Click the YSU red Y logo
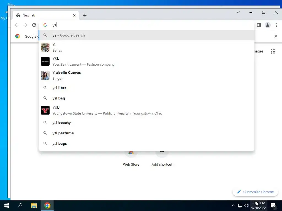The width and height of the screenshot is (282, 211). pos(45,110)
